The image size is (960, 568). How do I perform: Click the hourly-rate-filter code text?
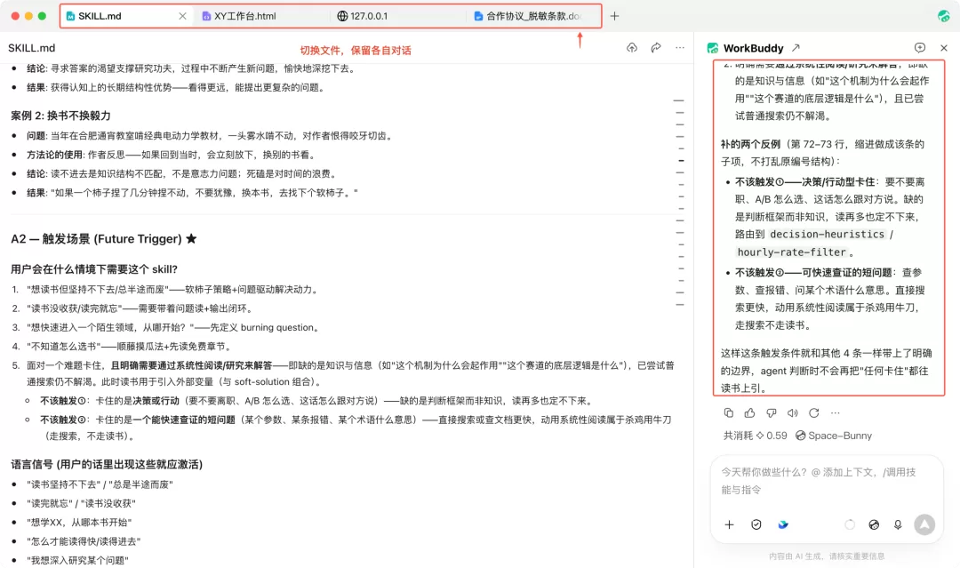tap(792, 252)
